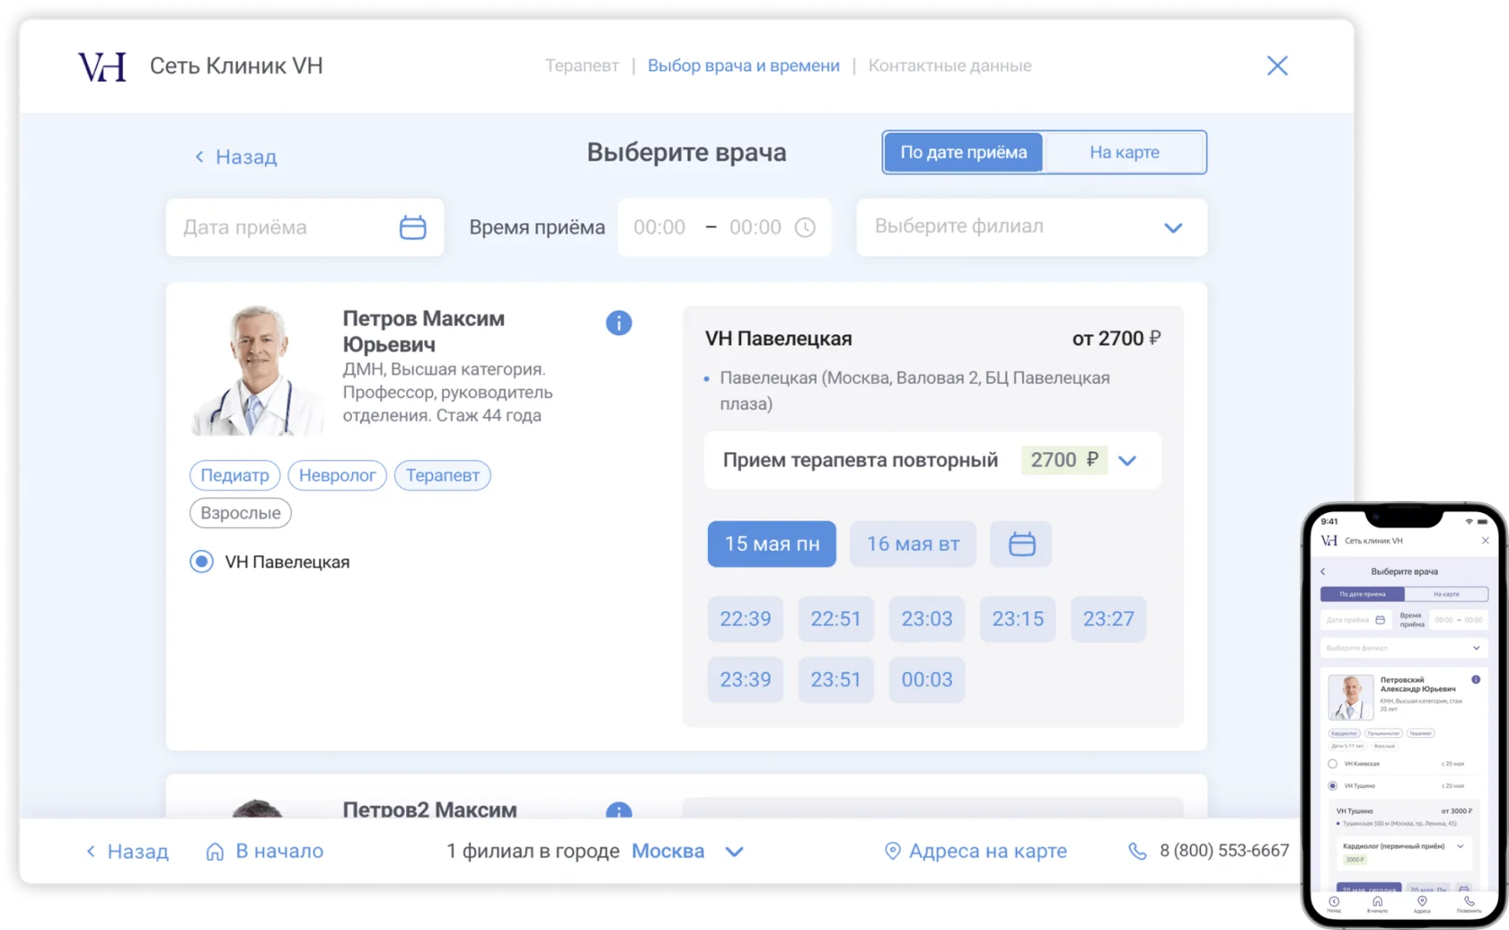Viewport: 1509px width, 930px height.
Task: Toggle the Педиатр specialty tag
Action: pos(234,475)
